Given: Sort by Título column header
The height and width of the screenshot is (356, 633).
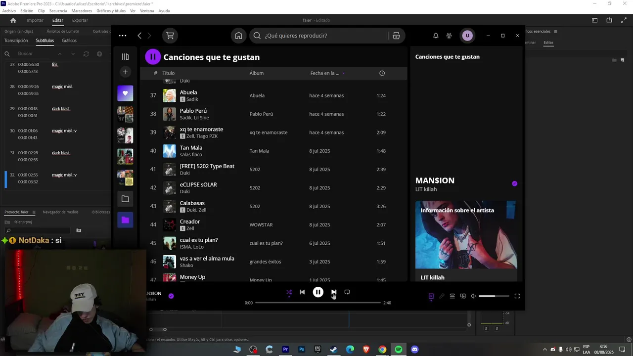Looking at the screenshot, I should (169, 73).
